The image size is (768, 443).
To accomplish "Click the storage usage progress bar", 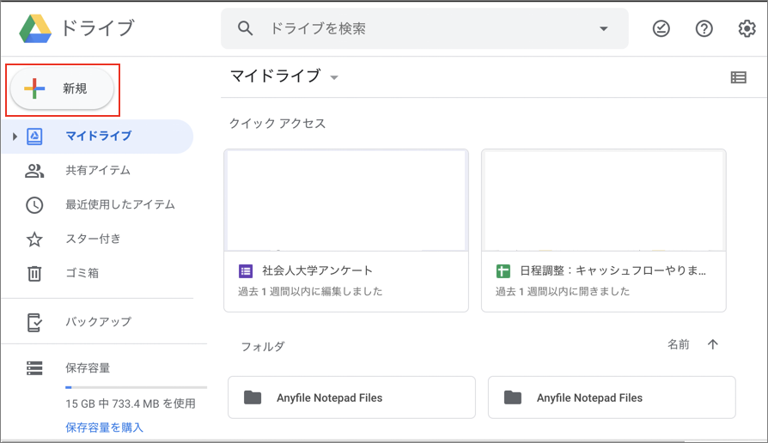I will [136, 387].
